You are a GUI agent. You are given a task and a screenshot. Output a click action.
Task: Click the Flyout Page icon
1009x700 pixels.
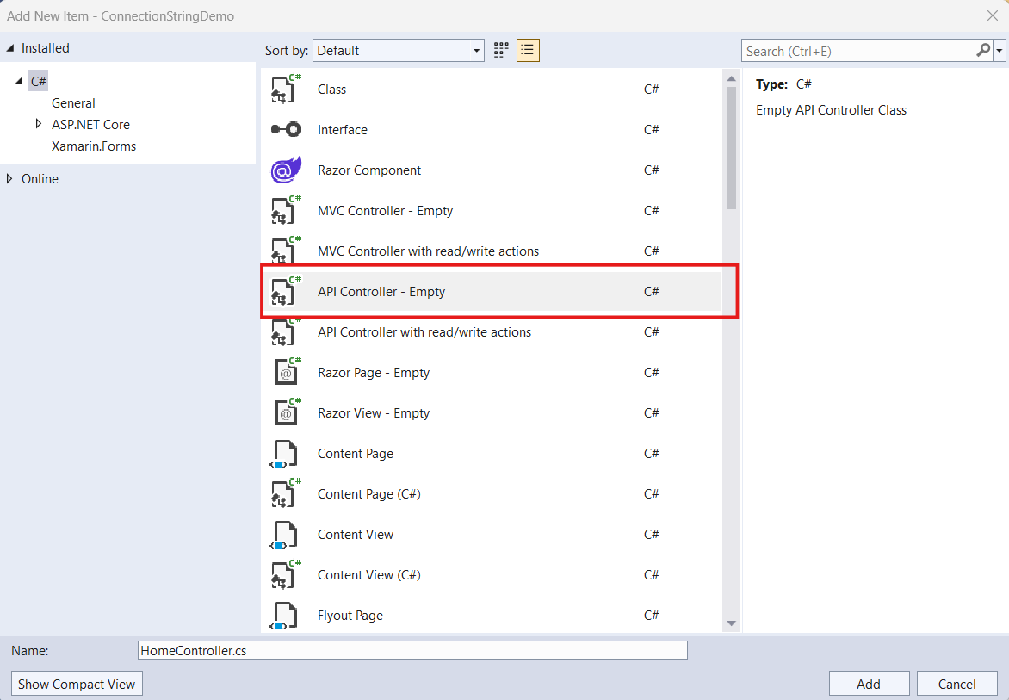tap(283, 615)
